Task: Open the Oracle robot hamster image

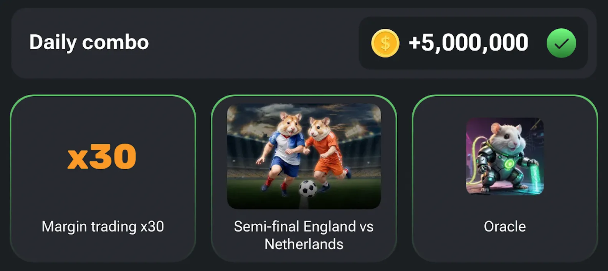Action: (505, 156)
